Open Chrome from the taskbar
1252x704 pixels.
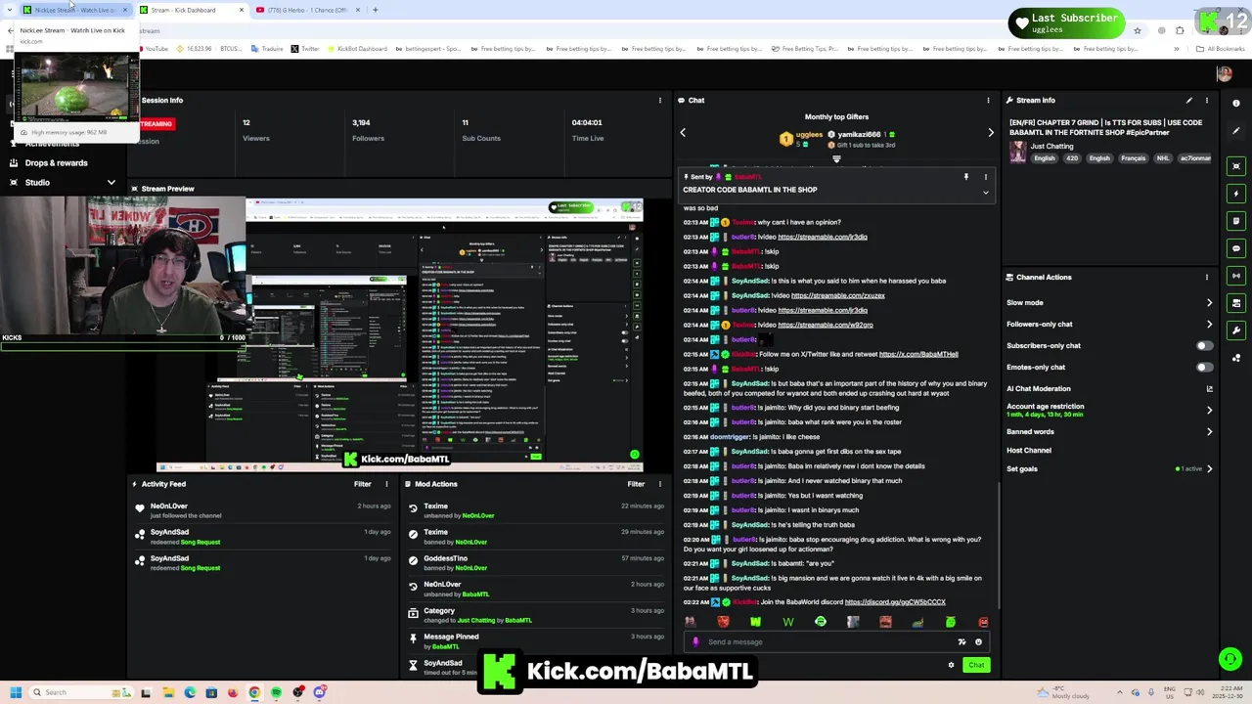click(x=254, y=692)
